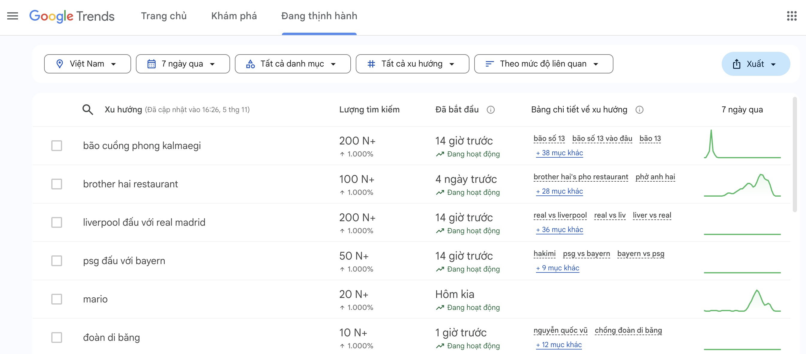Open the Tất cả danh mục category dropdown
The height and width of the screenshot is (354, 806).
pos(292,64)
